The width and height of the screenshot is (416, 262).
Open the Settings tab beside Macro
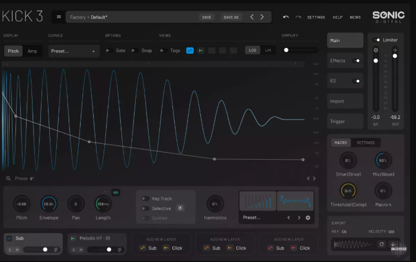coord(365,143)
